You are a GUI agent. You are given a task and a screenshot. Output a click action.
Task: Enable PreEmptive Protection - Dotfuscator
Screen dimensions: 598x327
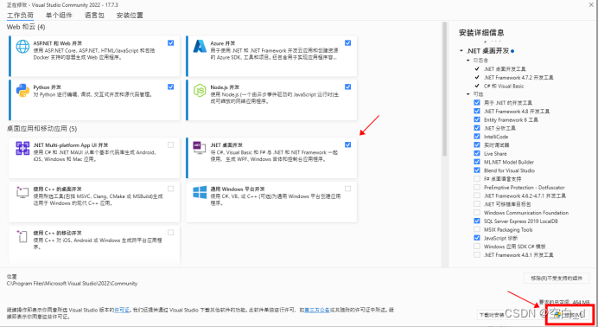click(477, 187)
